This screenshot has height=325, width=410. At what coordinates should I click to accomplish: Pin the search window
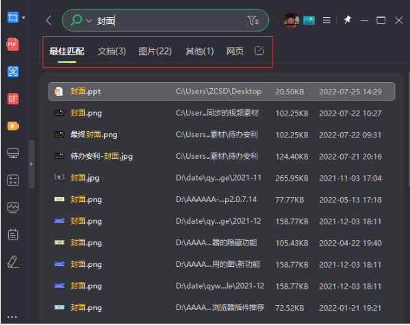pos(348,20)
